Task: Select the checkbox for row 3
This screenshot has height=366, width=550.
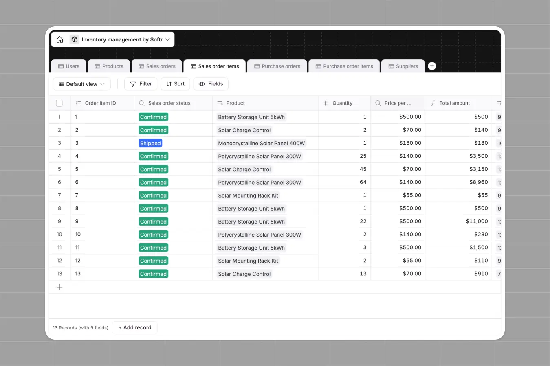Action: tap(59, 143)
